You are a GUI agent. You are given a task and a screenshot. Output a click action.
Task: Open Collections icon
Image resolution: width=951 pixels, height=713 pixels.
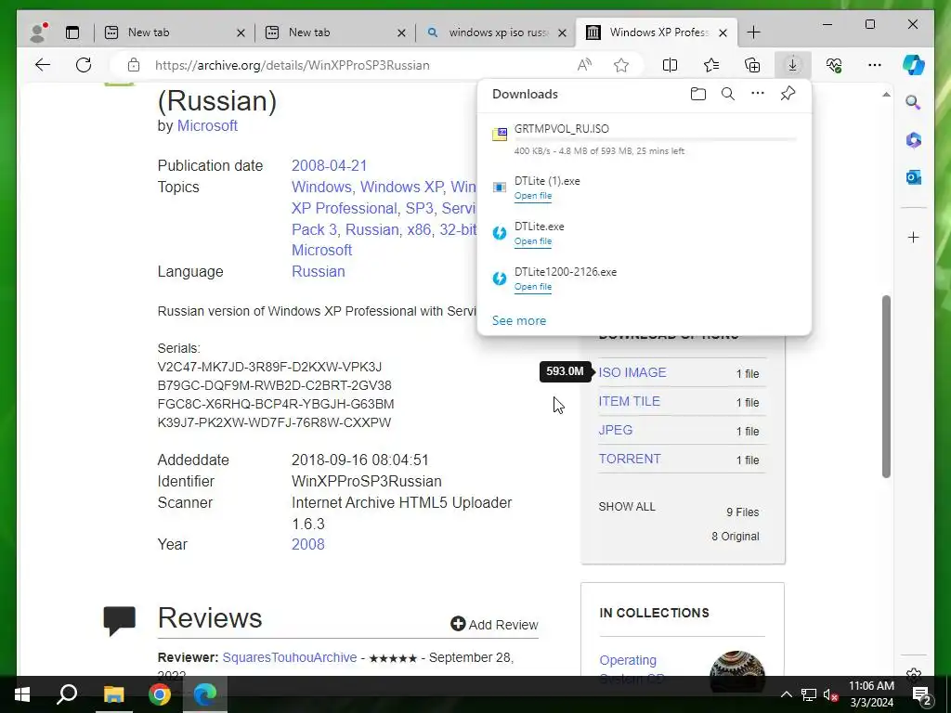point(752,65)
